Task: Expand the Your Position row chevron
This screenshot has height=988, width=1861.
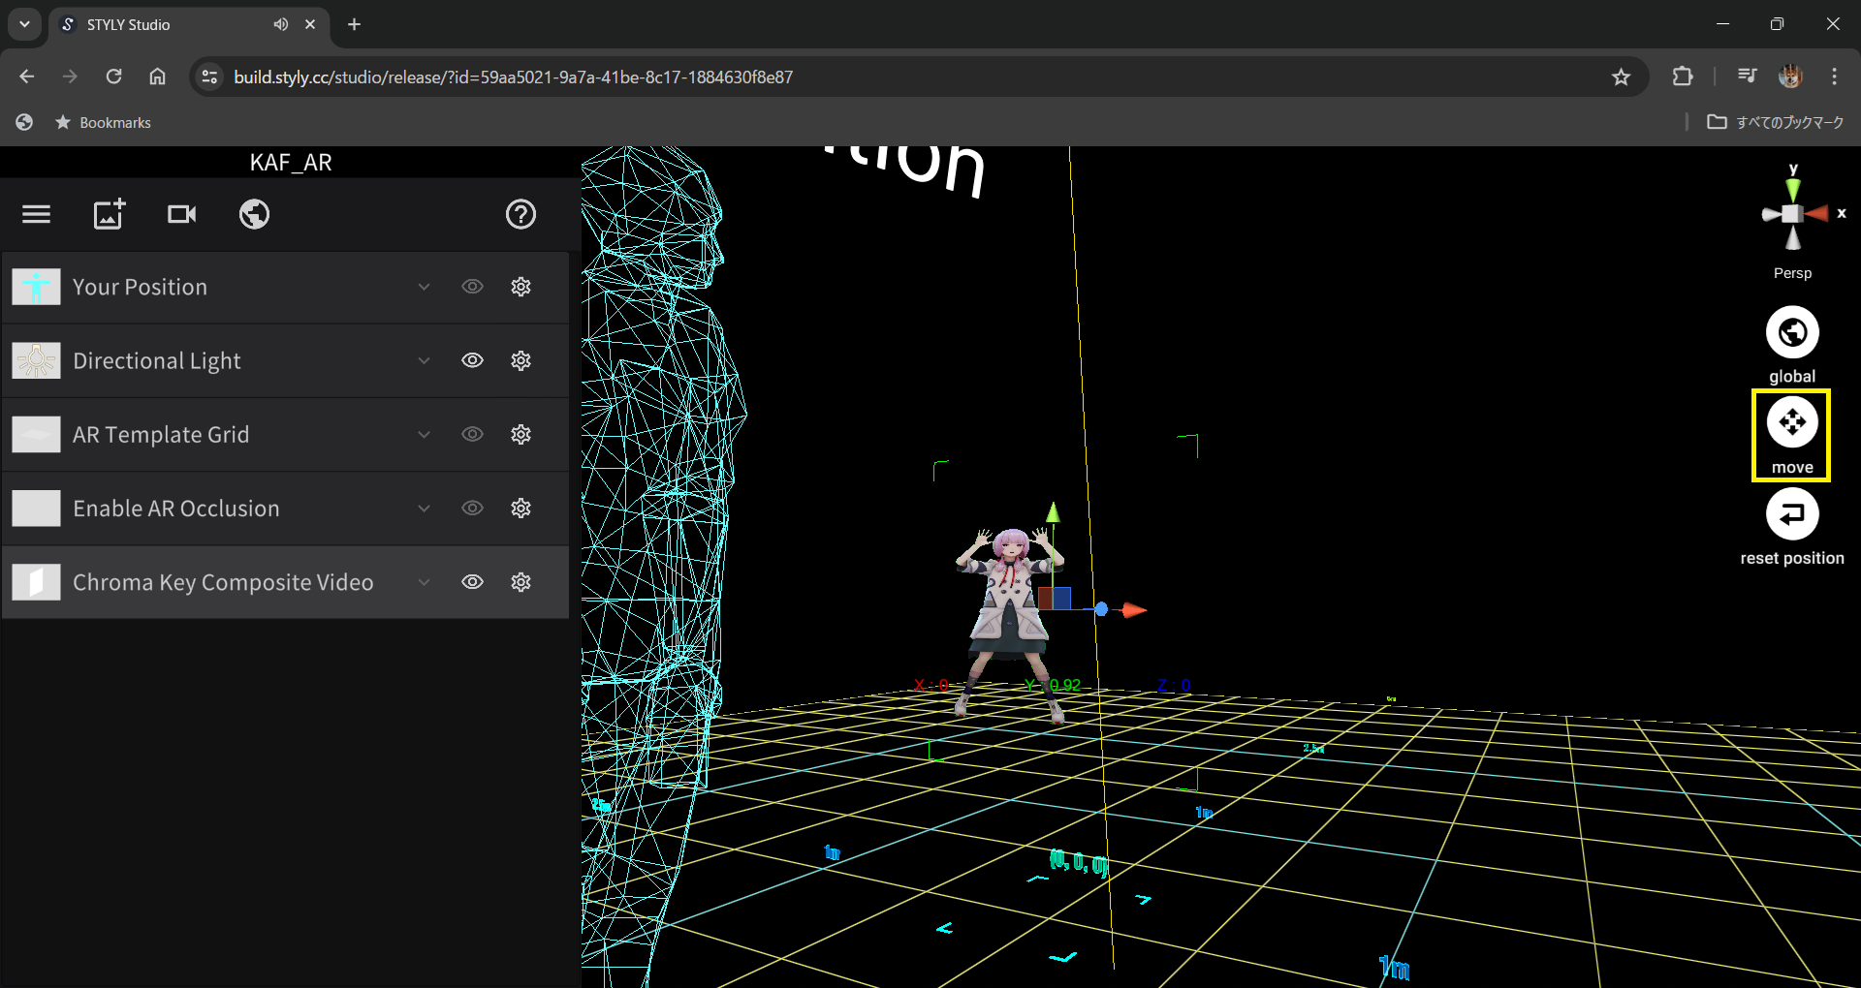Action: coord(424,287)
